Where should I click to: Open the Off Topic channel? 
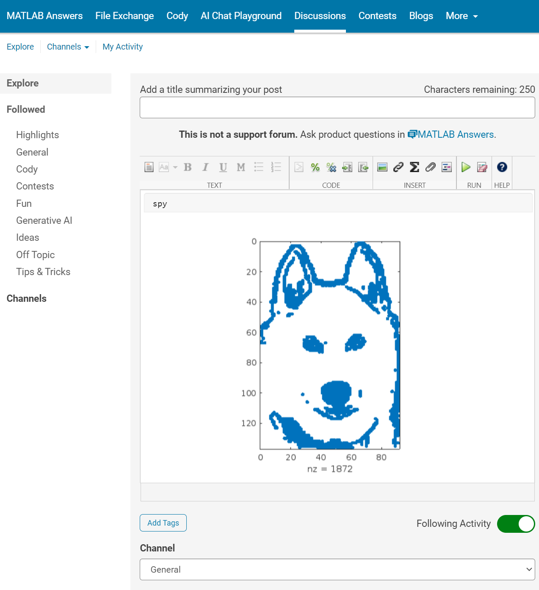[36, 255]
